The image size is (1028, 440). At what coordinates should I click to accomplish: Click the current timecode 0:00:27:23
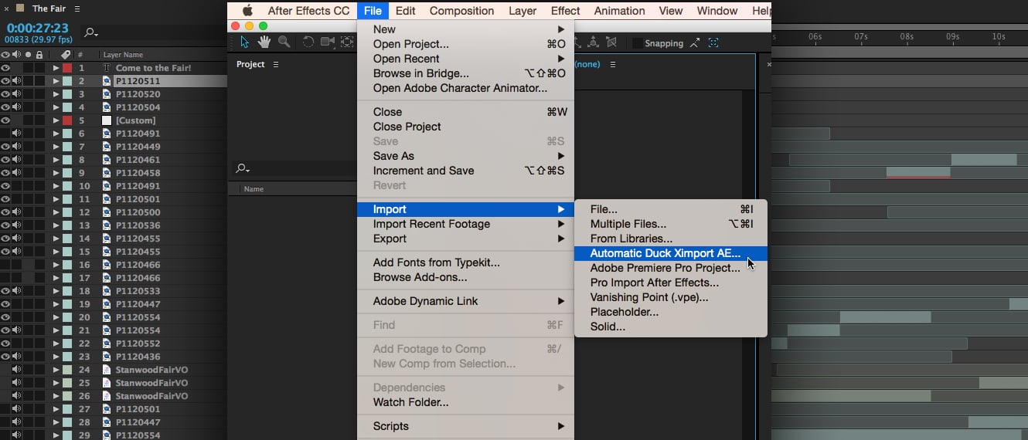click(x=37, y=28)
